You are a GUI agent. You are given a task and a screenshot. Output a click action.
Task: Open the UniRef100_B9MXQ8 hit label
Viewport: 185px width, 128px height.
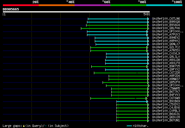tap(166, 22)
